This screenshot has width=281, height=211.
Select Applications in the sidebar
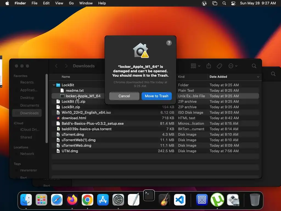[29, 90]
